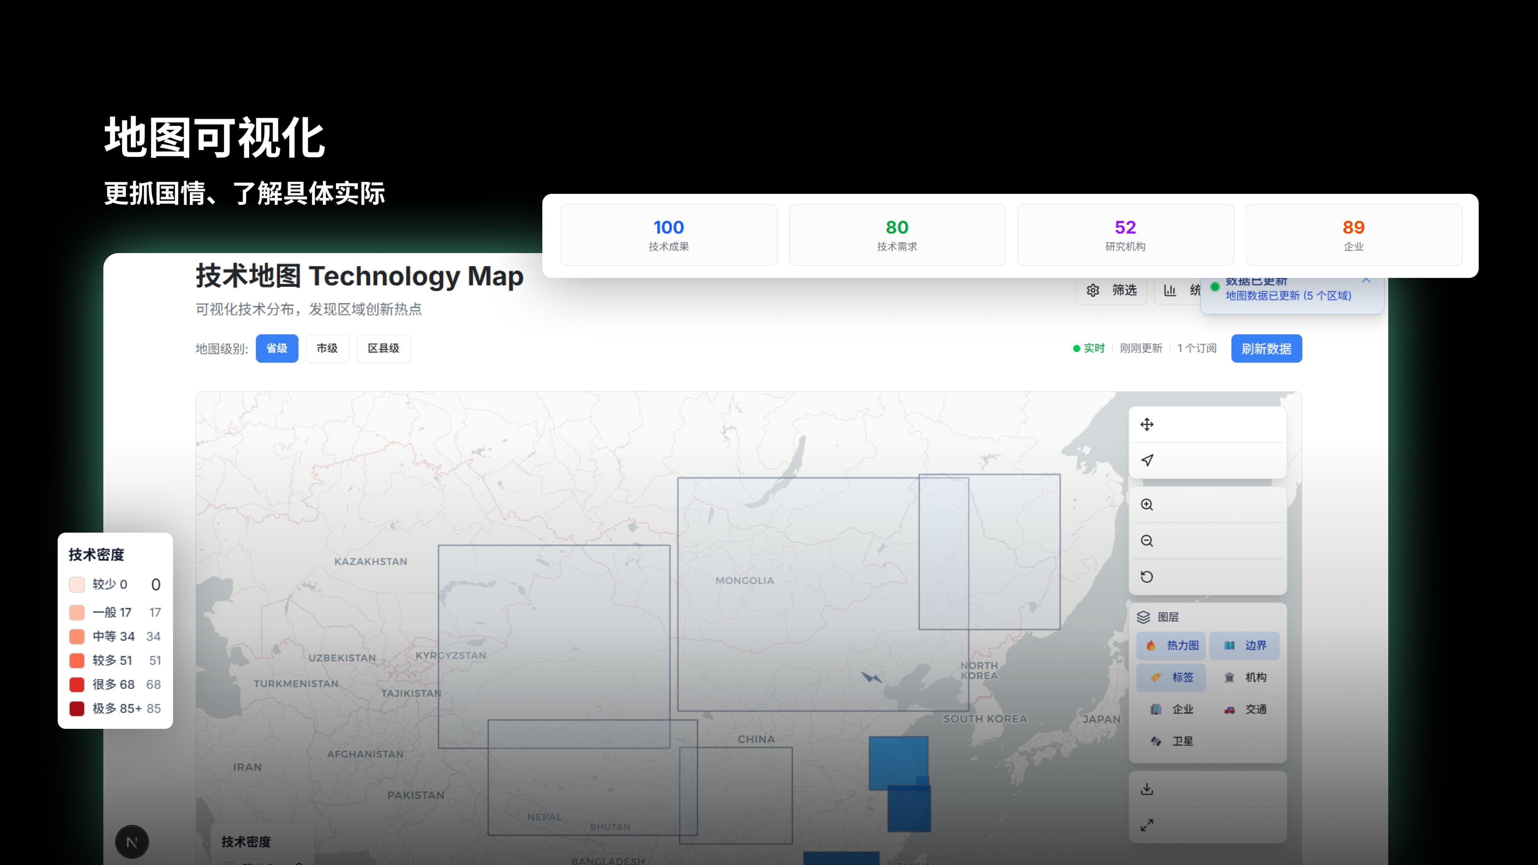Pick the 一般 17 legend color swatch
The width and height of the screenshot is (1538, 865).
pos(77,612)
